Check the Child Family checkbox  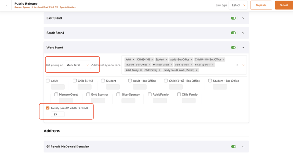pyautogui.click(x=179, y=95)
